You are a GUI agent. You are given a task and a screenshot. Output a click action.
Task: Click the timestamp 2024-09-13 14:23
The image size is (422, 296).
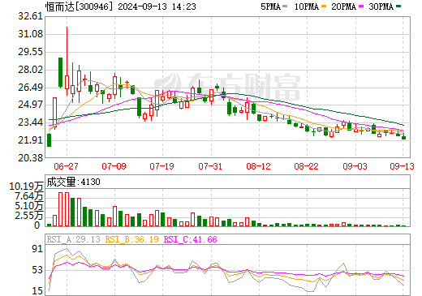(157, 6)
